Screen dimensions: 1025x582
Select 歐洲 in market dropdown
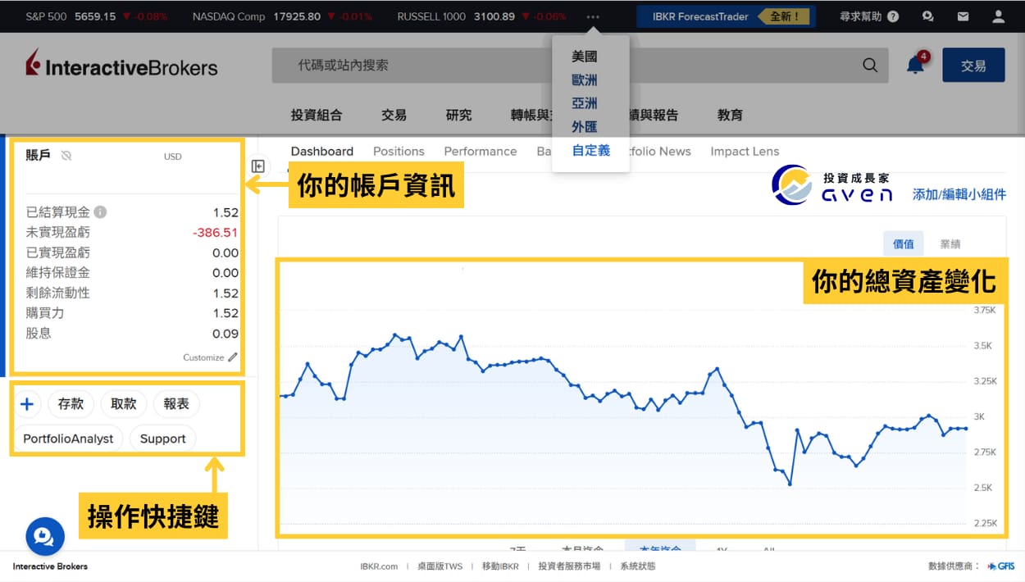pos(585,80)
